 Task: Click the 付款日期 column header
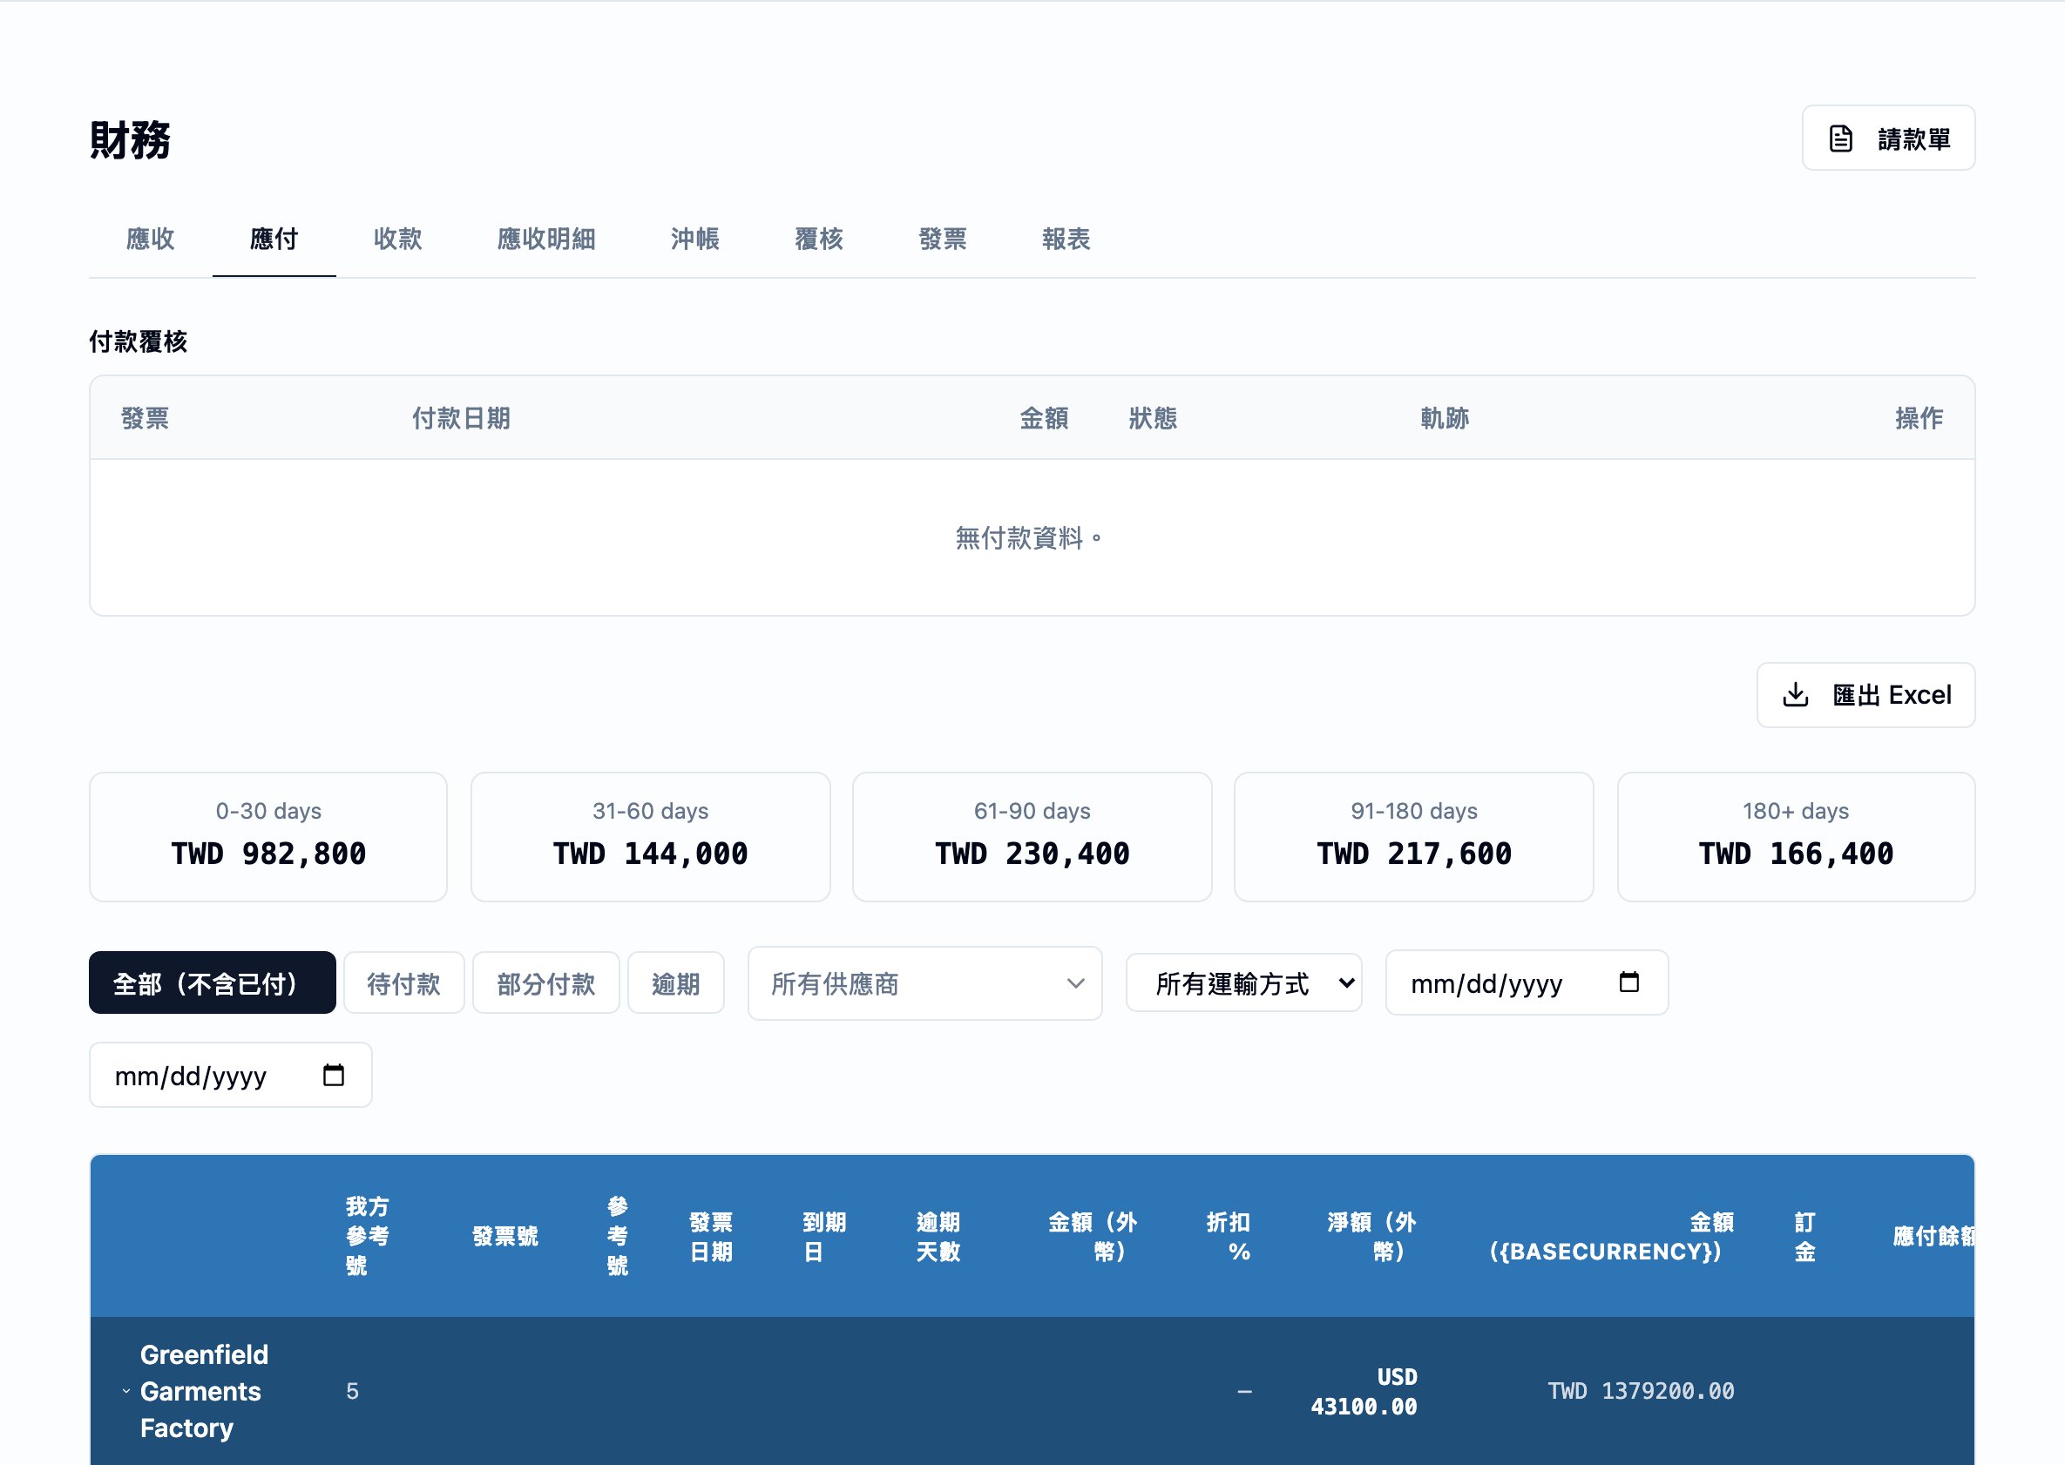(x=461, y=418)
